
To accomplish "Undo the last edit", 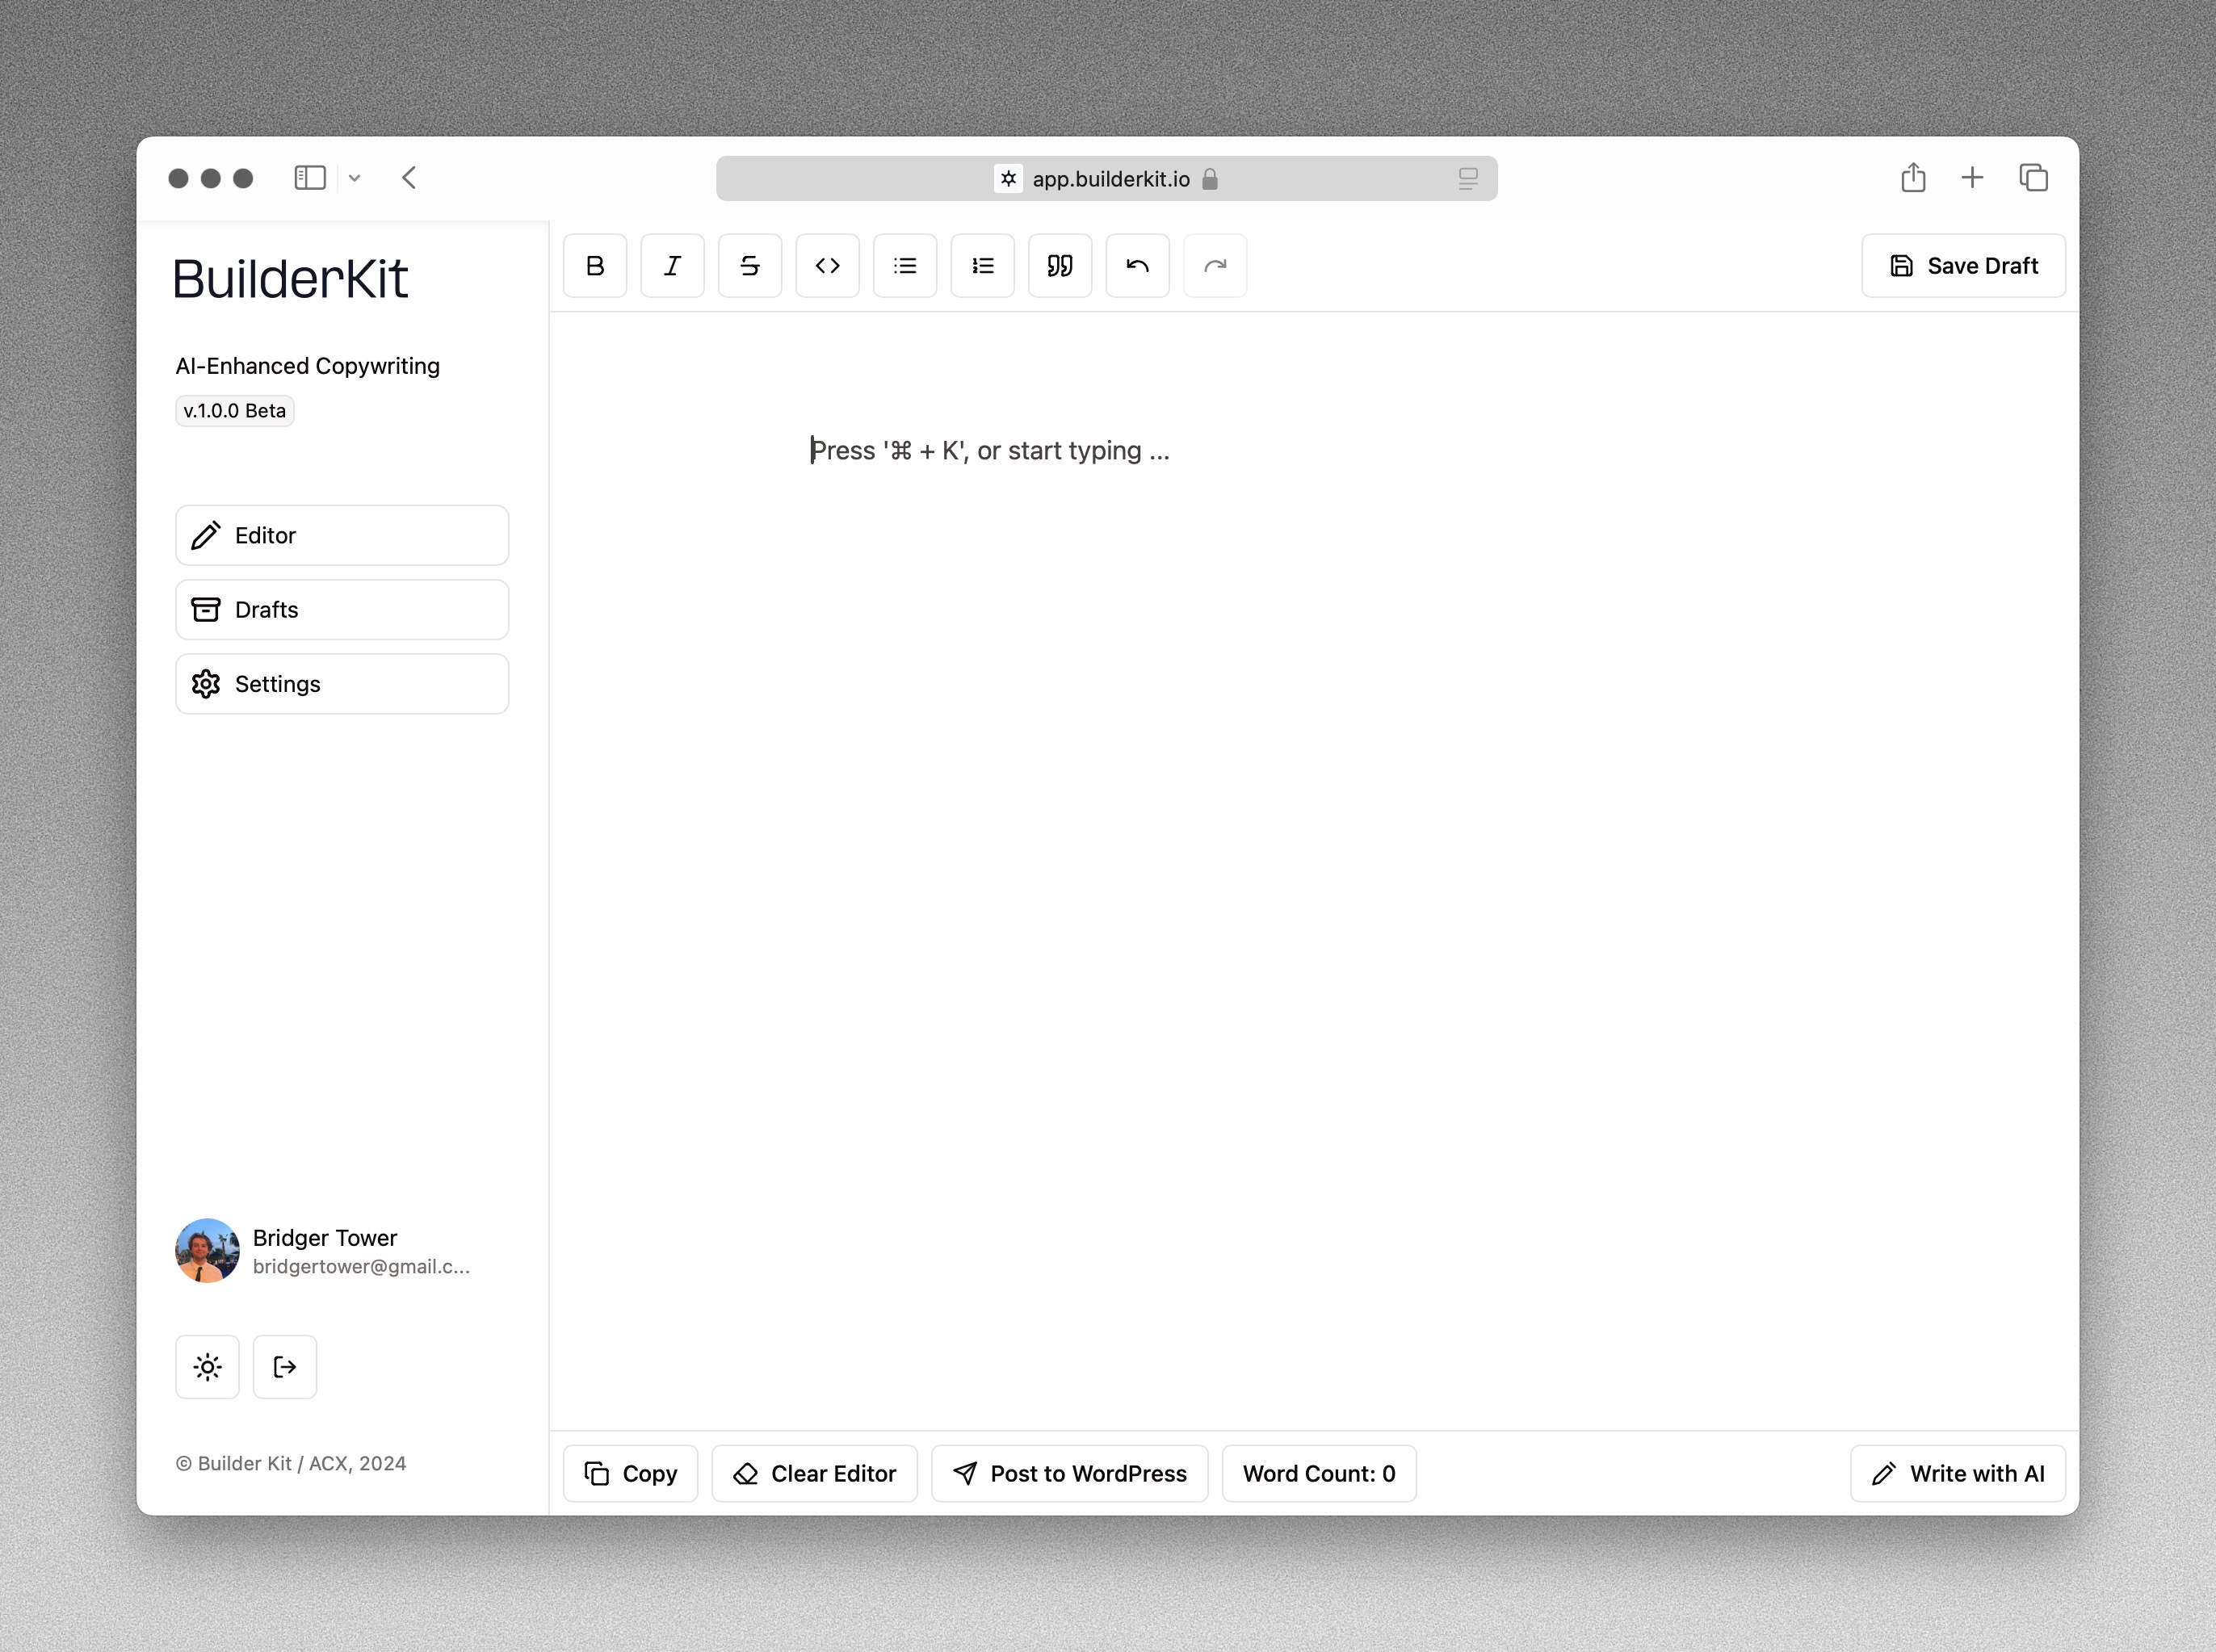I will [x=1137, y=266].
